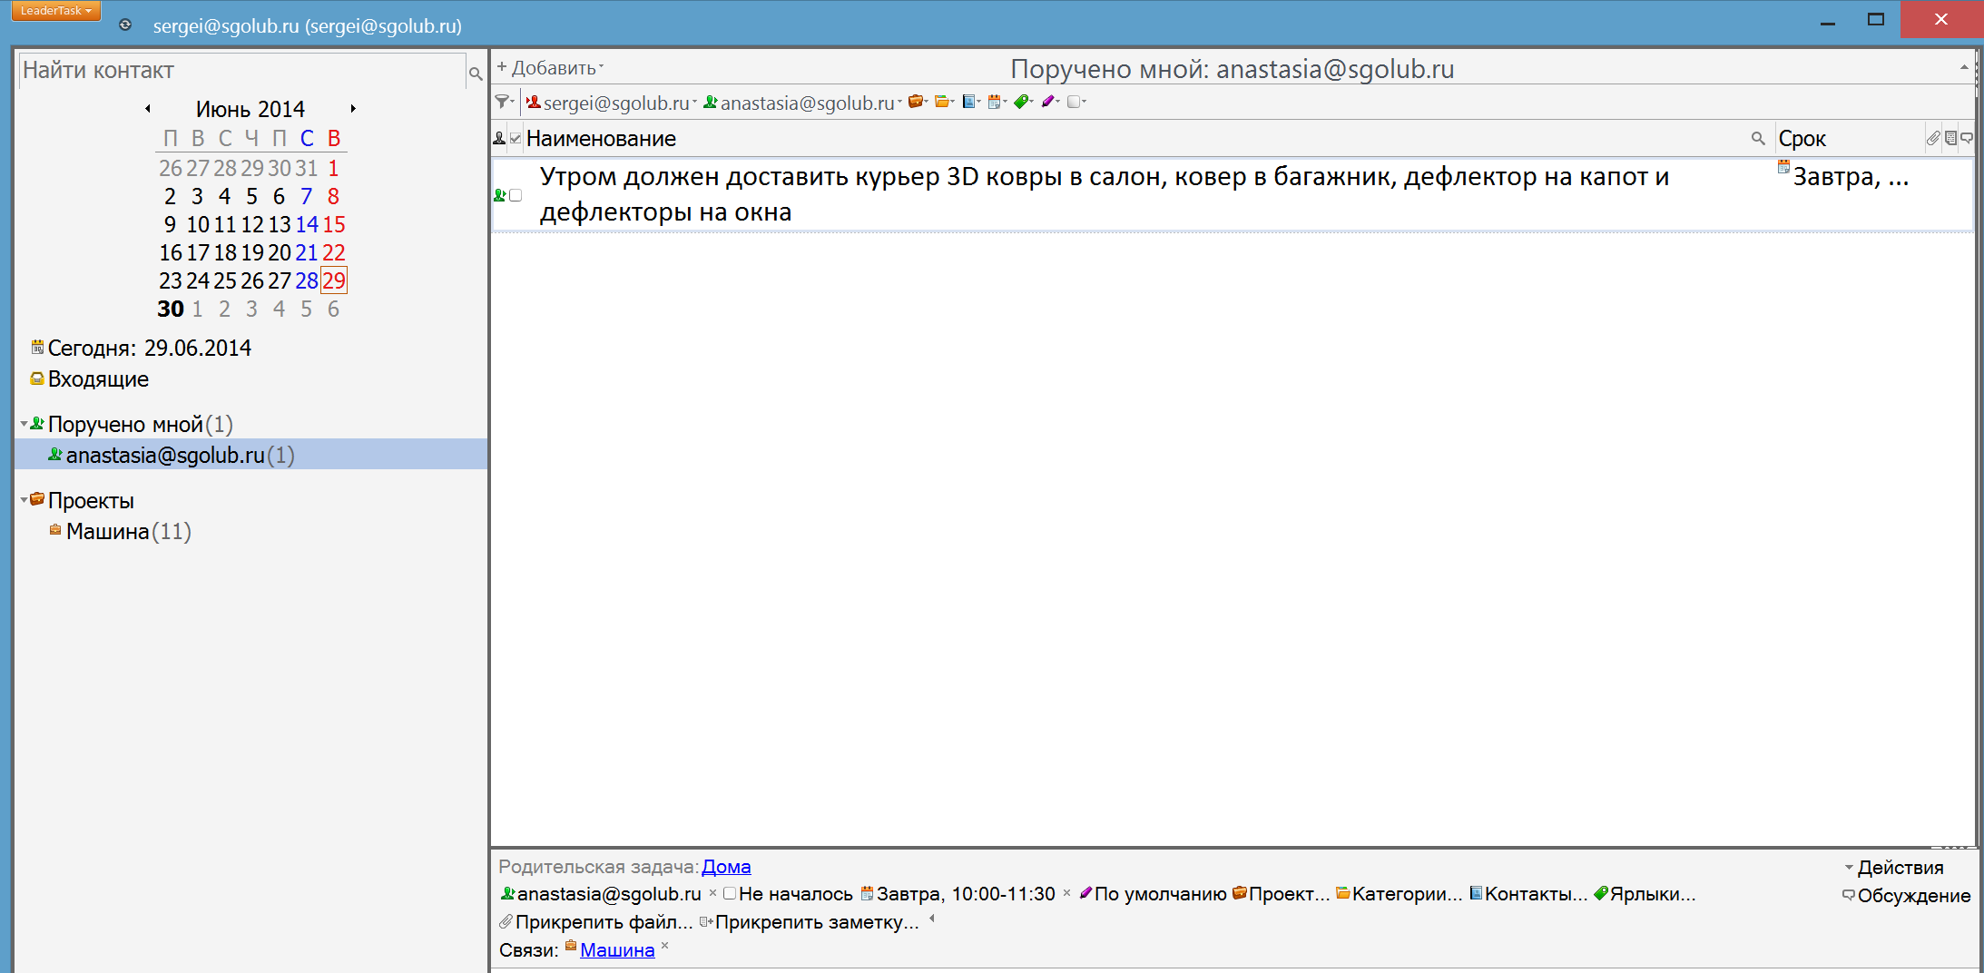Open the 'Добавить' dropdown
The image size is (1984, 973).
coord(550,68)
